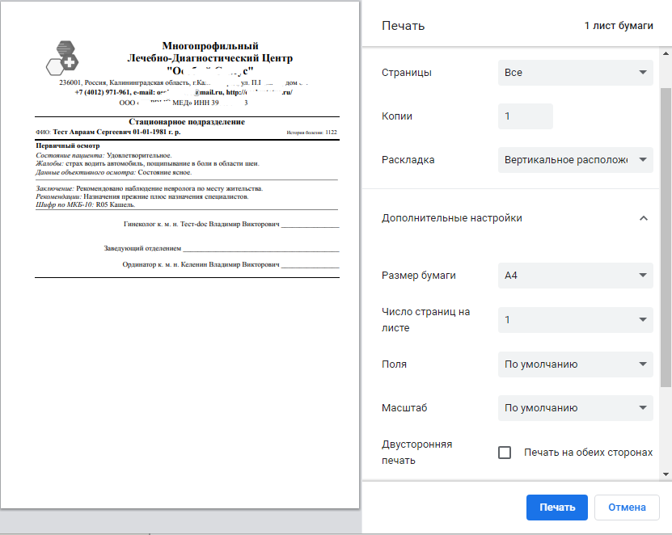
Task: Collapse Дополнительные настройки using the chevron
Action: point(644,218)
